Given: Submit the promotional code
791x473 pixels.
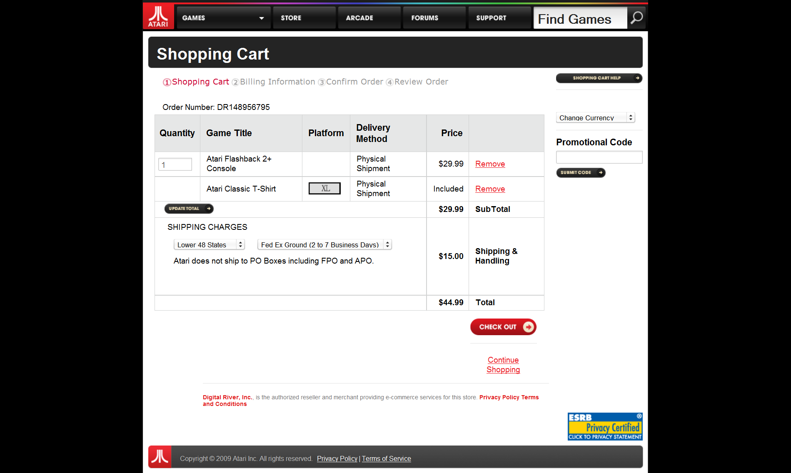Looking at the screenshot, I should click(581, 172).
